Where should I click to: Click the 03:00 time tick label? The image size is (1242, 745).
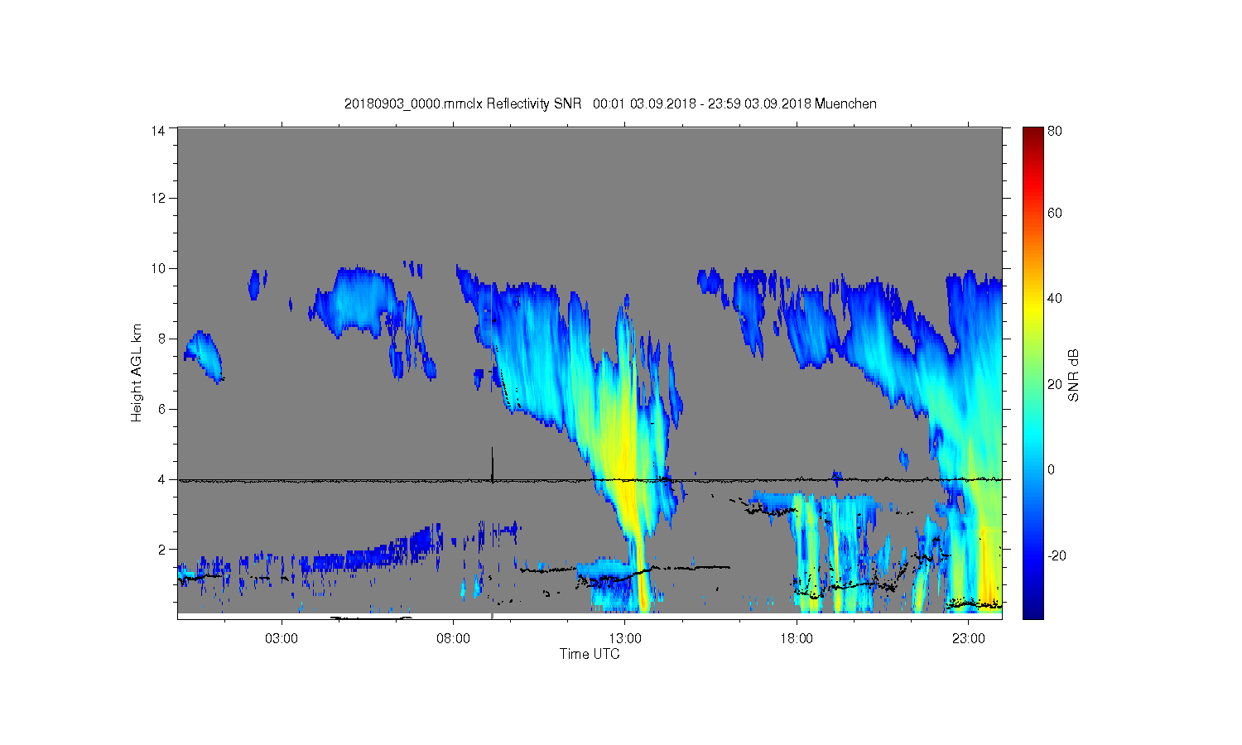coord(282,638)
